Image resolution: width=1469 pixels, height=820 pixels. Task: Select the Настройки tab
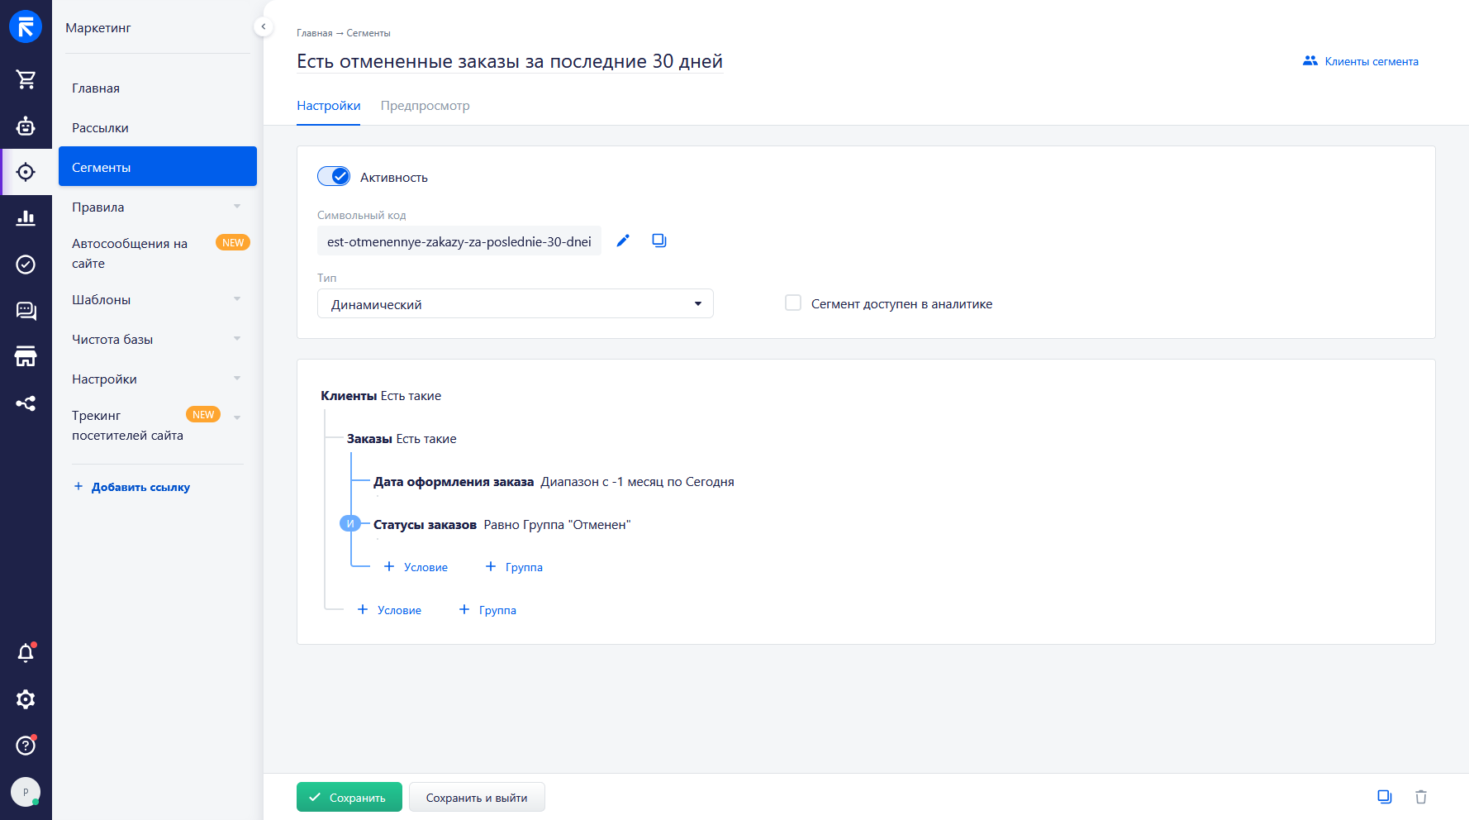pyautogui.click(x=329, y=106)
